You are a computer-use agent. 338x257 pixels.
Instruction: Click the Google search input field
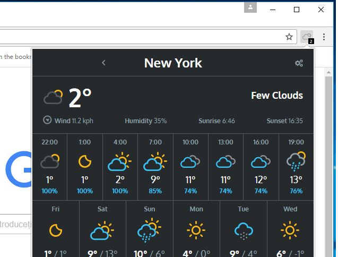[16, 224]
